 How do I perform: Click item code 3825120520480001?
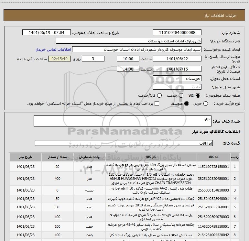(213, 179)
